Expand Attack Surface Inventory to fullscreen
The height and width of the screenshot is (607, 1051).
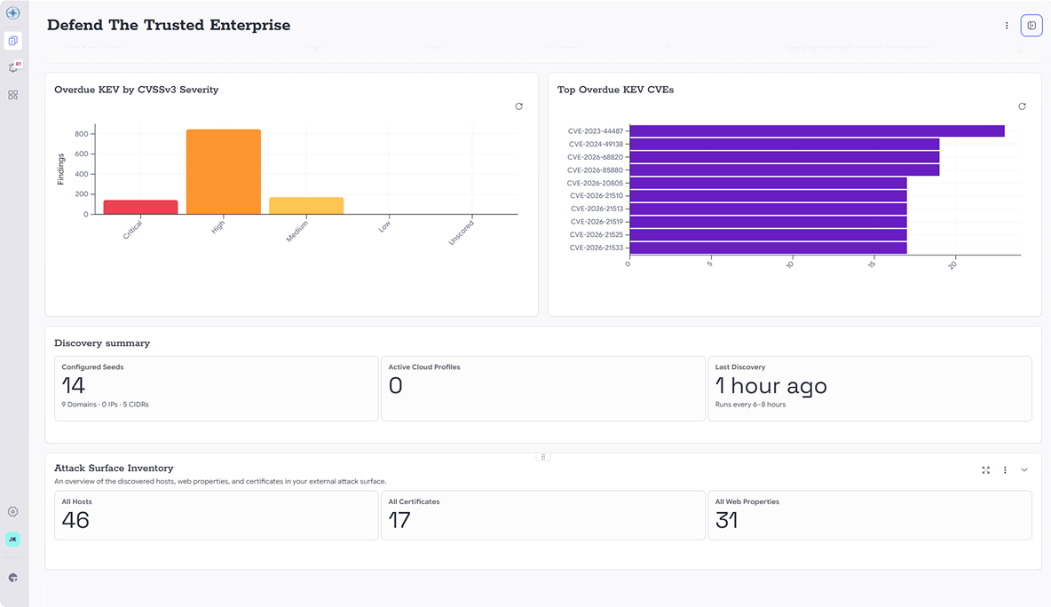tap(986, 470)
